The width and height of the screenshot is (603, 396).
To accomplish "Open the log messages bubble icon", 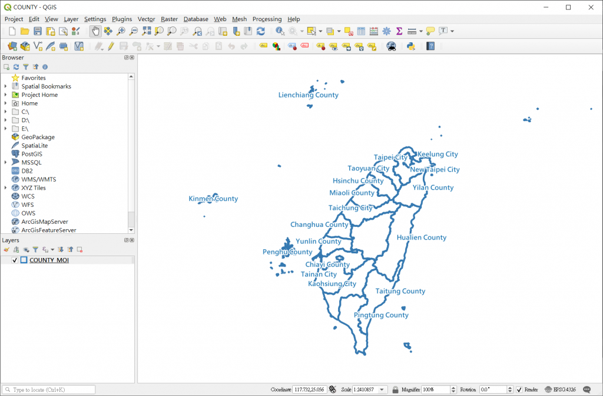I will click(587, 390).
